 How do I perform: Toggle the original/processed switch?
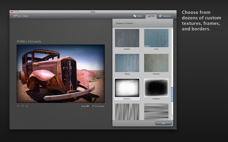point(92,106)
